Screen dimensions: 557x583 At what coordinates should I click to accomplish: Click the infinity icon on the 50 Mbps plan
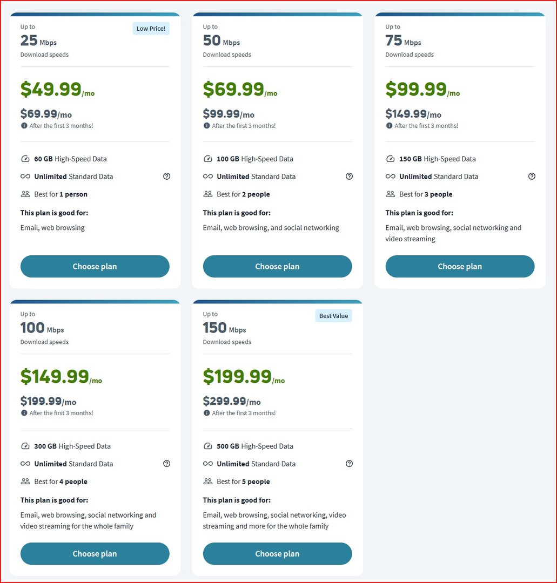coord(208,176)
